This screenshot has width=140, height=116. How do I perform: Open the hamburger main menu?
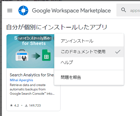pos(10,11)
